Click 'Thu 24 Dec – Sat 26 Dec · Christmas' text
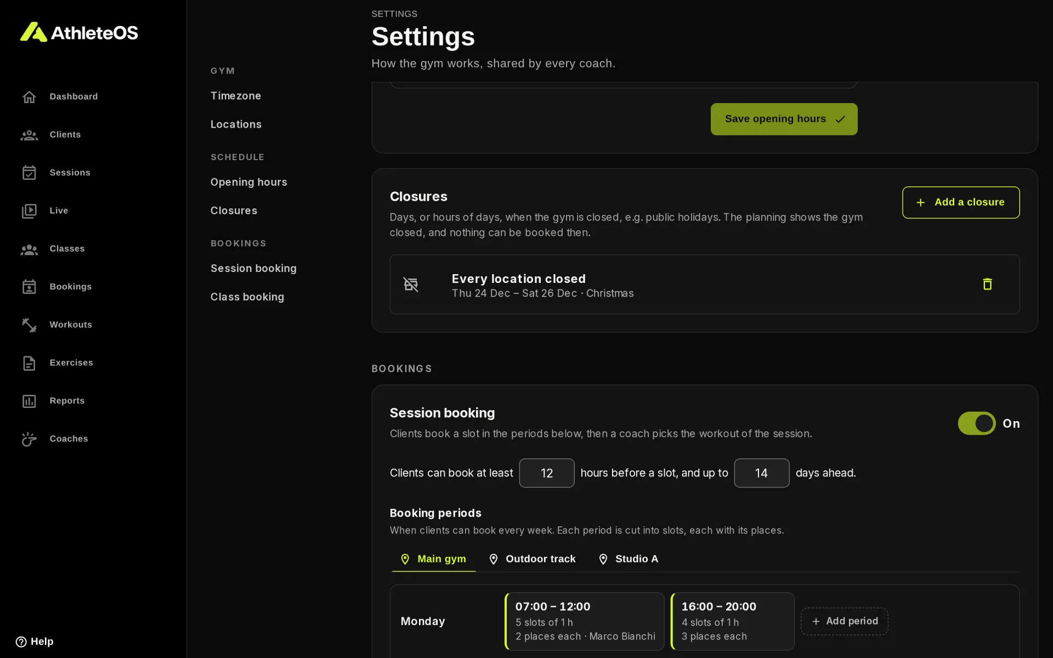Viewport: 1053px width, 658px height. tap(542, 293)
